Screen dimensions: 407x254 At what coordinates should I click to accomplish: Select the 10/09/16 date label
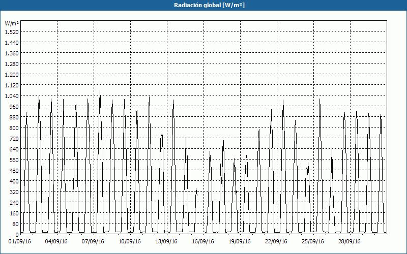click(x=130, y=241)
